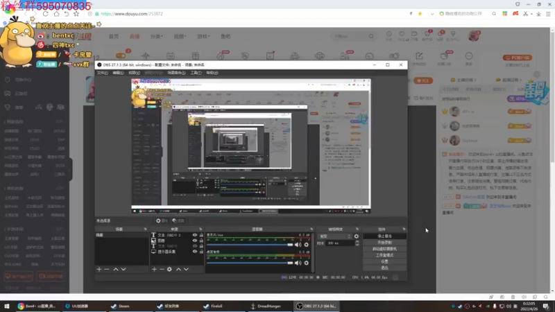Open gear settings for the first mixer audio track
555x312 pixels.
pyautogui.click(x=307, y=245)
